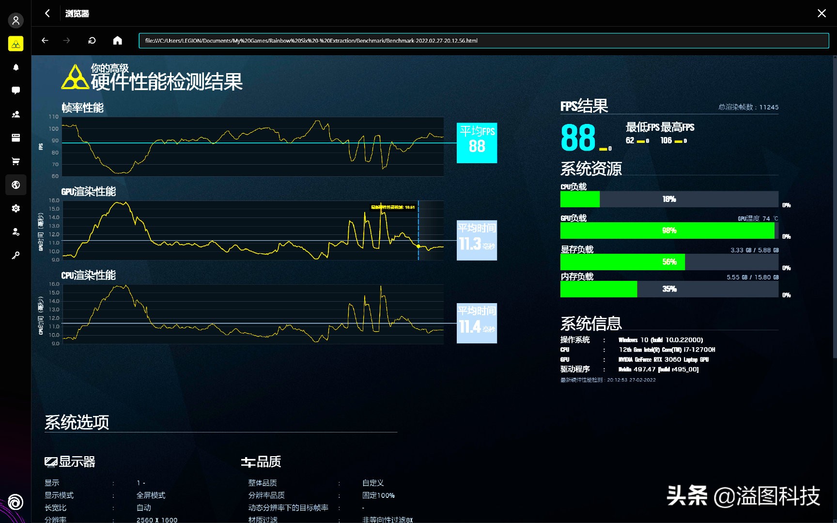The image size is (837, 523).
Task: Select the browser globe icon
Action: tap(16, 185)
